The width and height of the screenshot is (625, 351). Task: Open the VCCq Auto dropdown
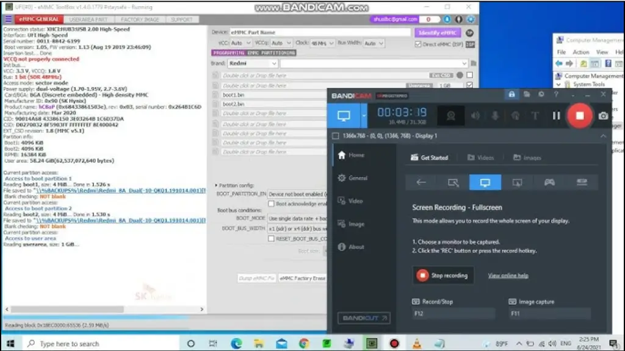(x=281, y=43)
